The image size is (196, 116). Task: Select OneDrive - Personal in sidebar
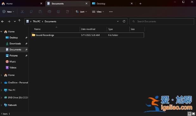[18, 83]
